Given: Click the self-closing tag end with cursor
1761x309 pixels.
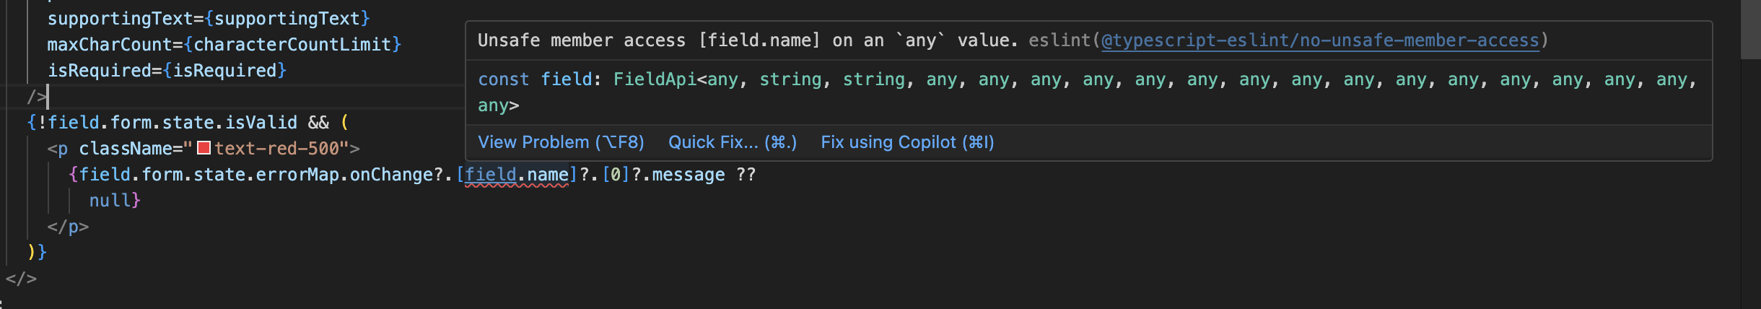Looking at the screenshot, I should pyautogui.click(x=37, y=96).
